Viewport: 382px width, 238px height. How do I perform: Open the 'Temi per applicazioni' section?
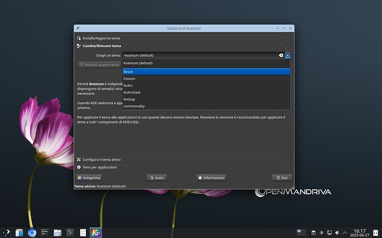(184, 167)
